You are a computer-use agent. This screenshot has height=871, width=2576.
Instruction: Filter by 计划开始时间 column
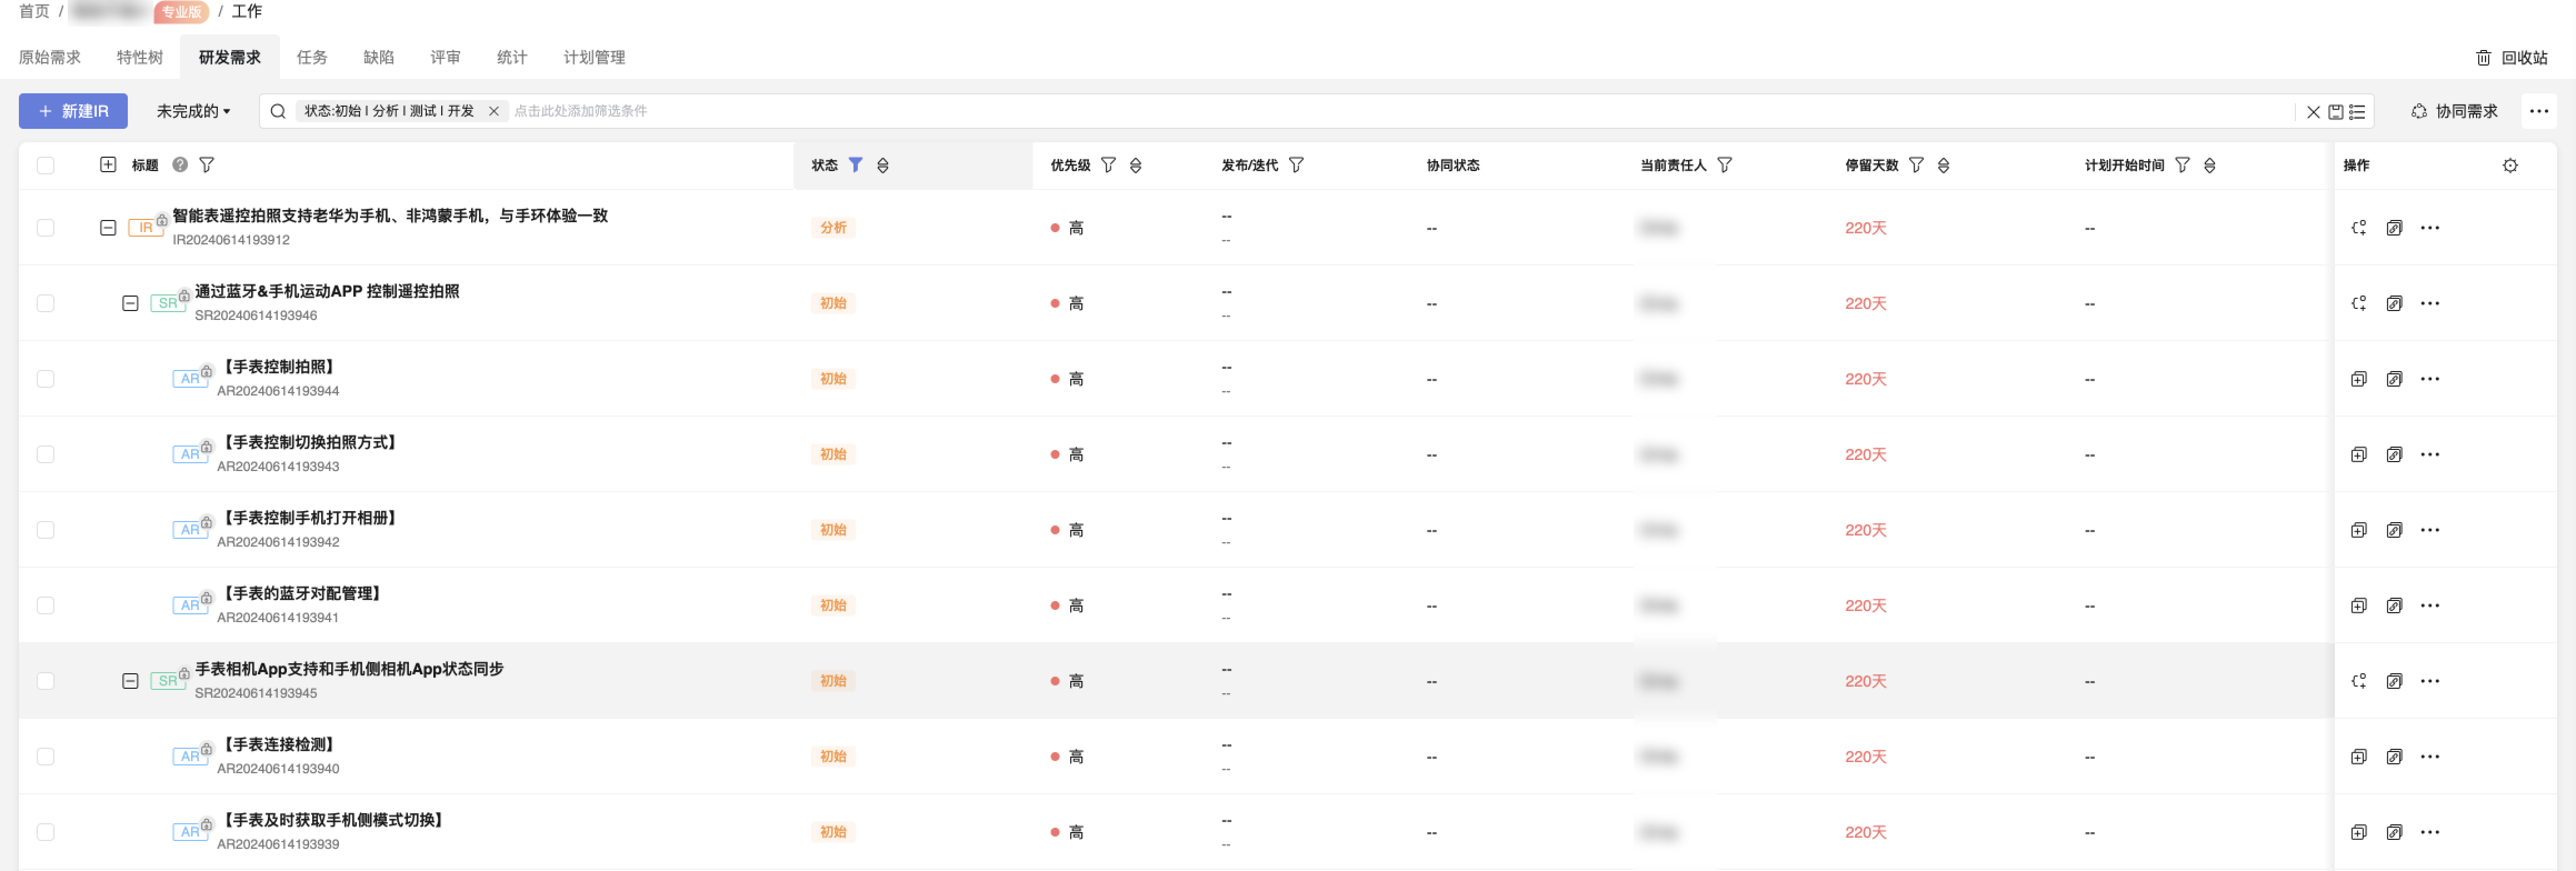[x=2183, y=165]
